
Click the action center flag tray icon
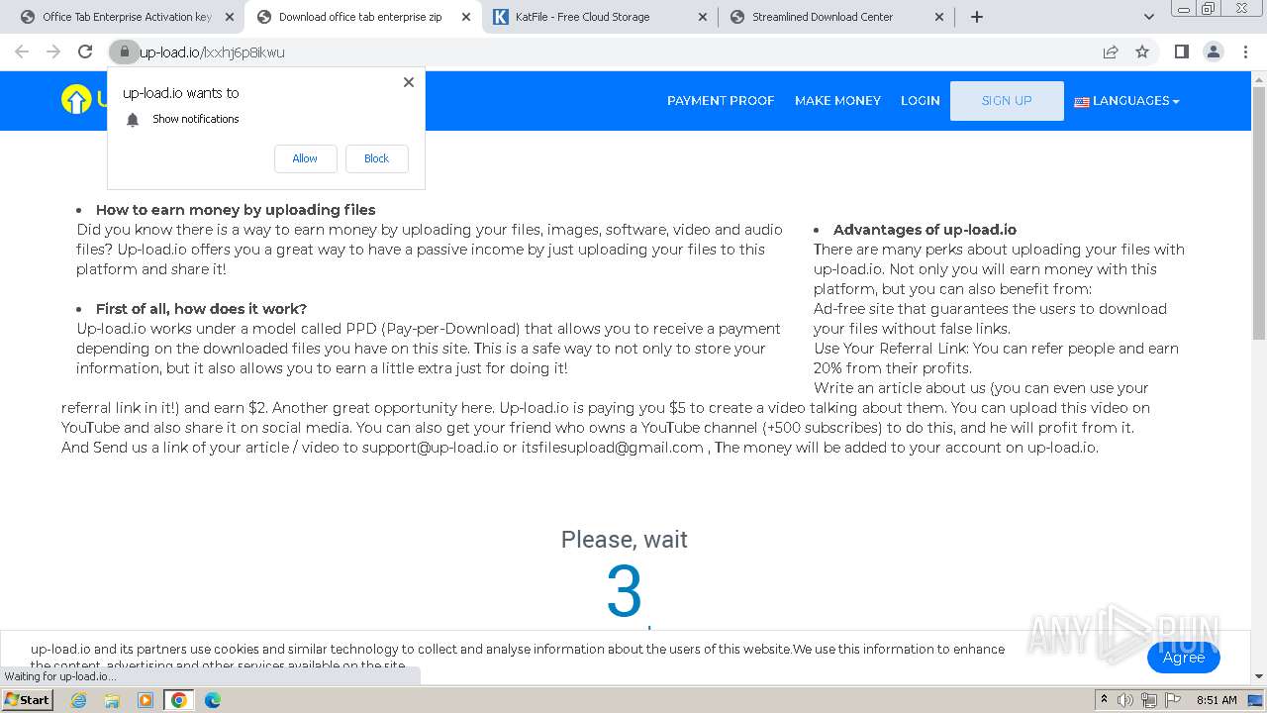pyautogui.click(x=1173, y=700)
